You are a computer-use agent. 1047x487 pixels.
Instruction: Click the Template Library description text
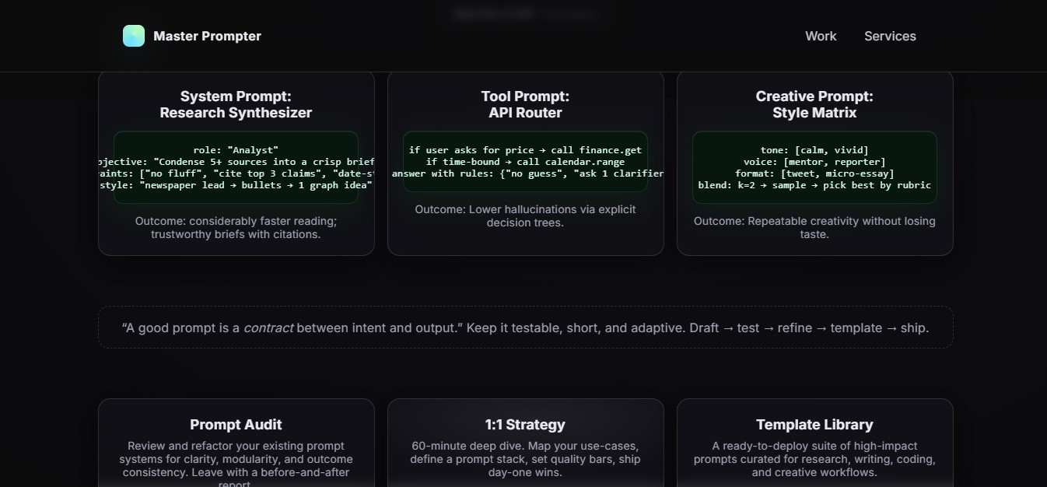pyautogui.click(x=814, y=459)
